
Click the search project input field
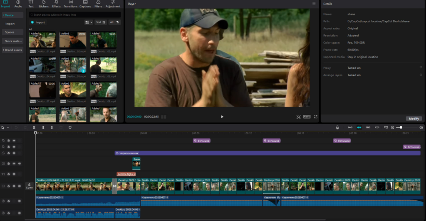(75, 15)
